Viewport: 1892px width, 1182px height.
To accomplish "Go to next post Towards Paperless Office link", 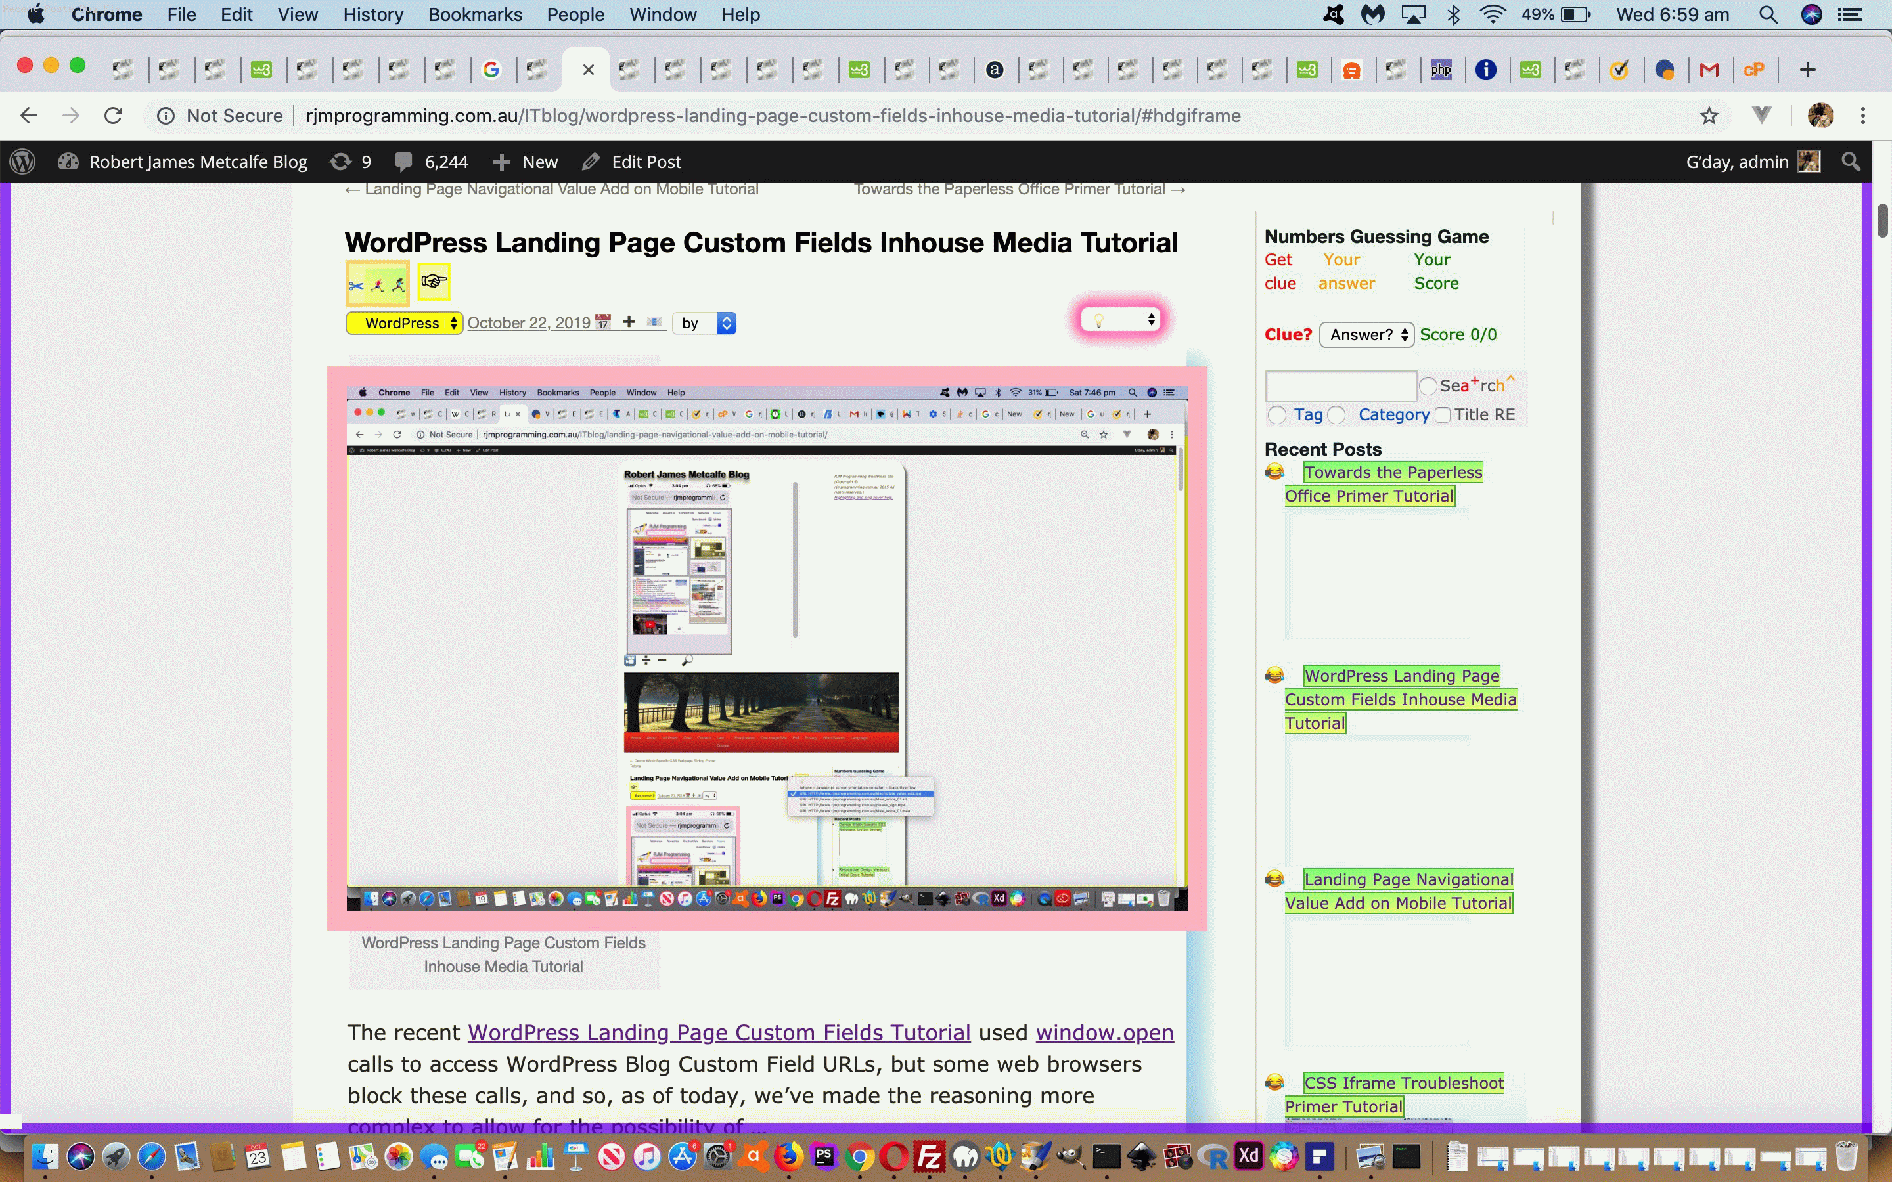I will pyautogui.click(x=1020, y=189).
